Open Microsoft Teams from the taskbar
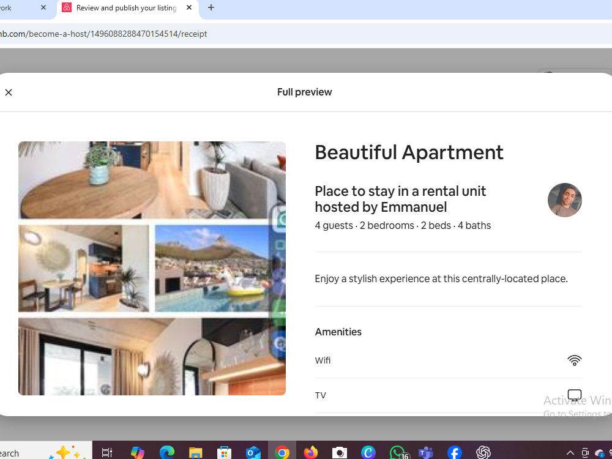Screen dimensions: 612x459 [x=426, y=452]
